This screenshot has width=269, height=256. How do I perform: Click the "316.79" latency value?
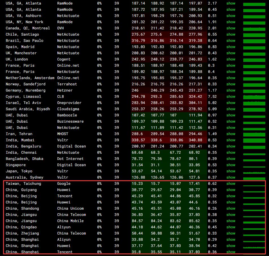click(138, 41)
